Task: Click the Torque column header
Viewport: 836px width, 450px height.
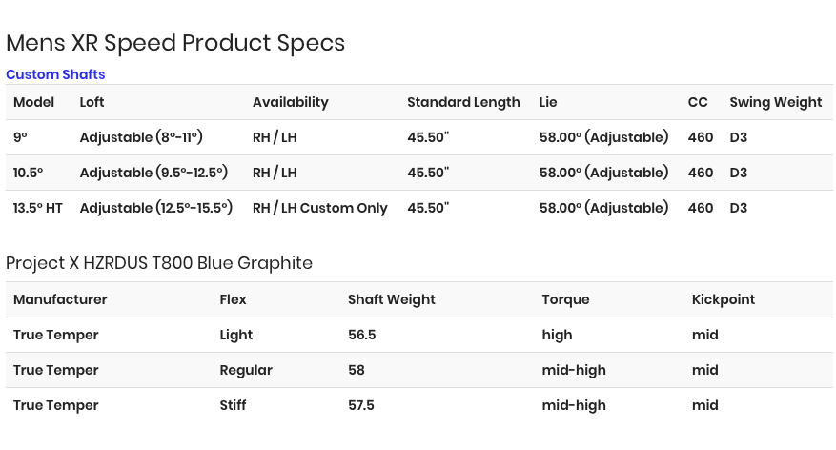Action: coord(565,299)
